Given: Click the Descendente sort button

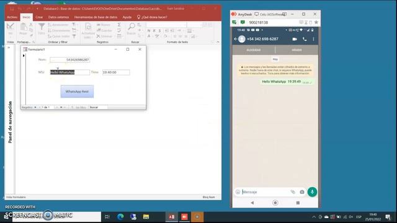Looking at the screenshot, I should click(59, 30).
